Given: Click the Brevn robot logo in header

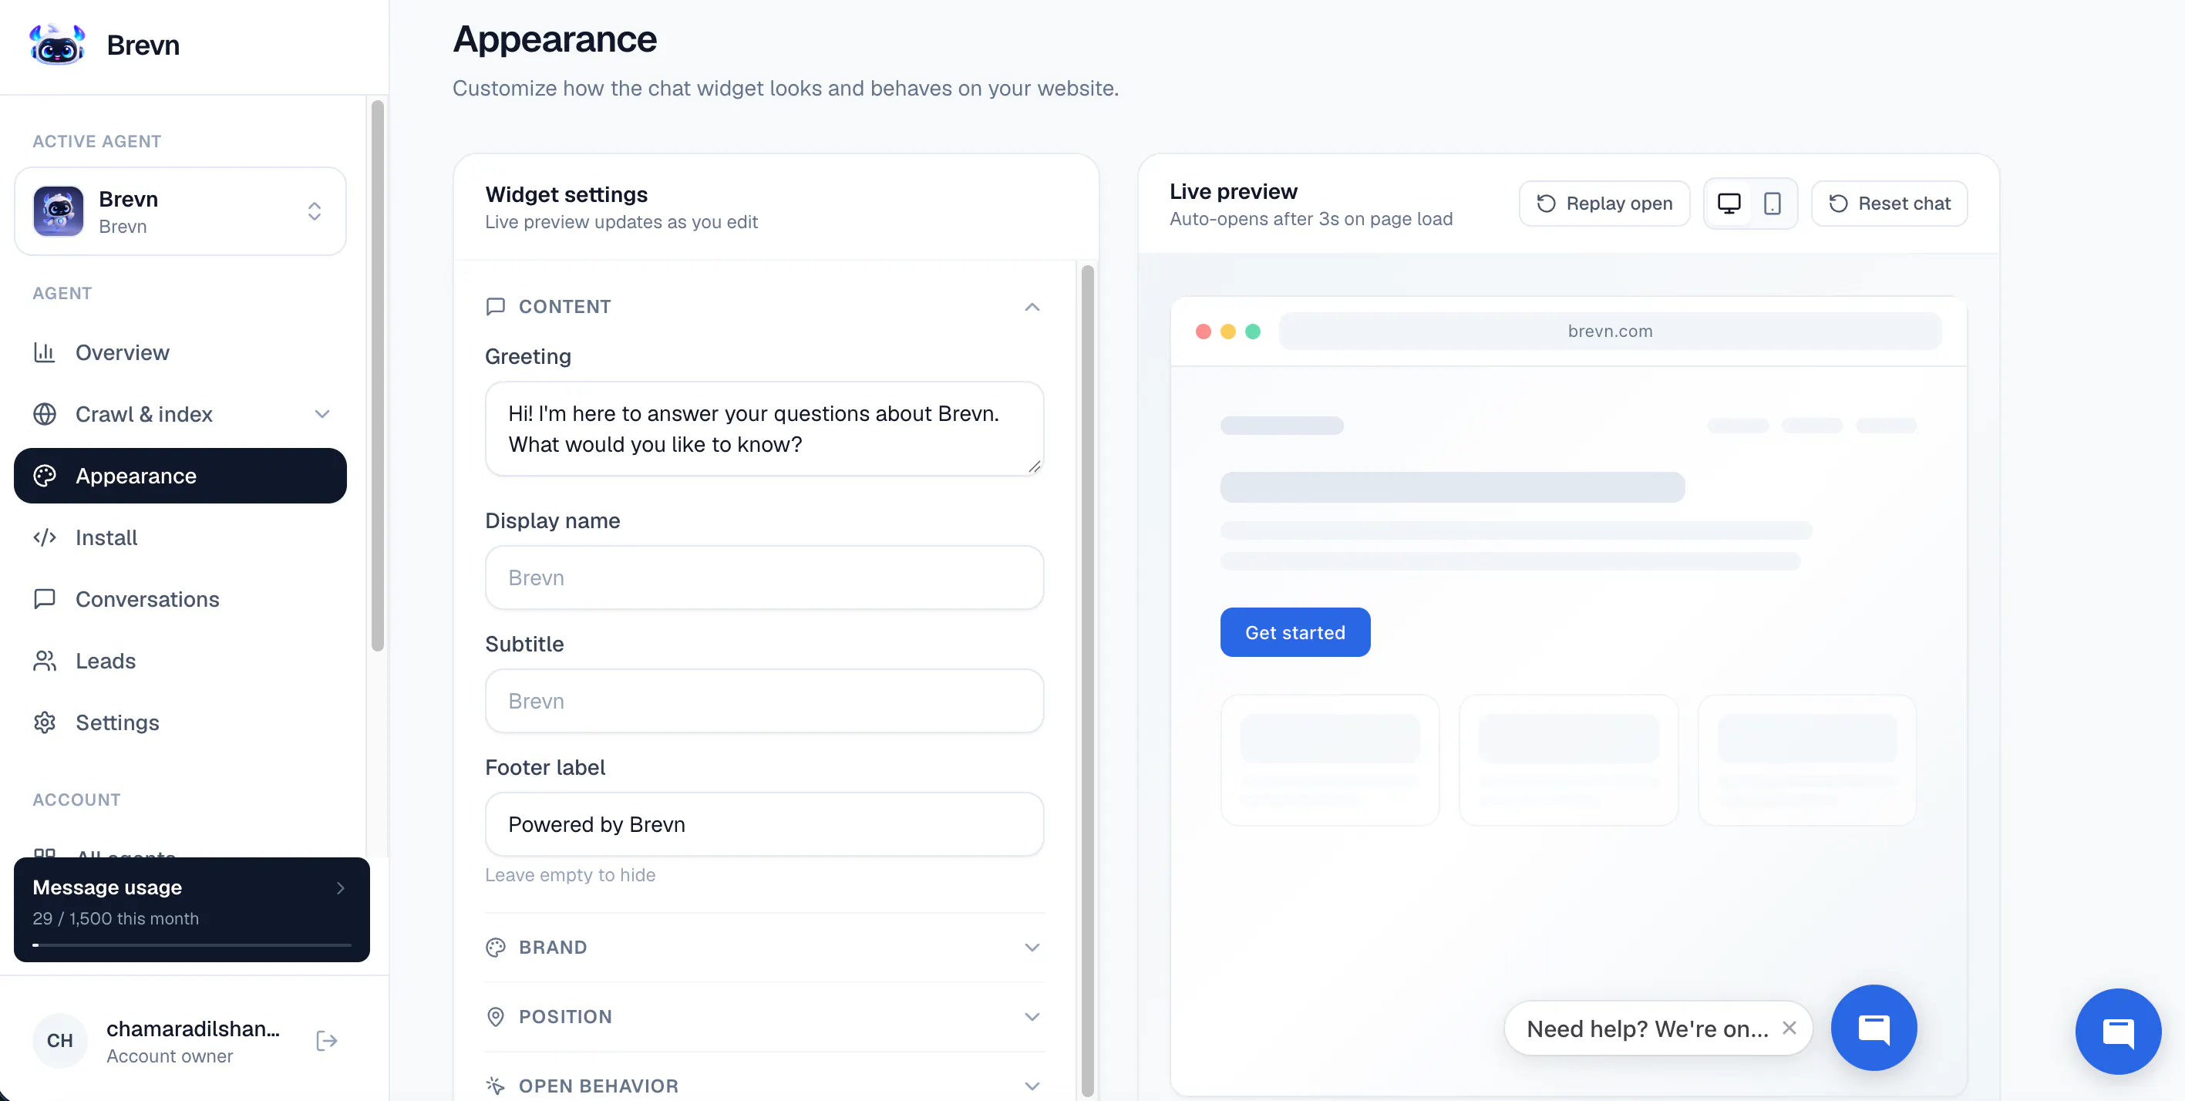Looking at the screenshot, I should click(57, 44).
